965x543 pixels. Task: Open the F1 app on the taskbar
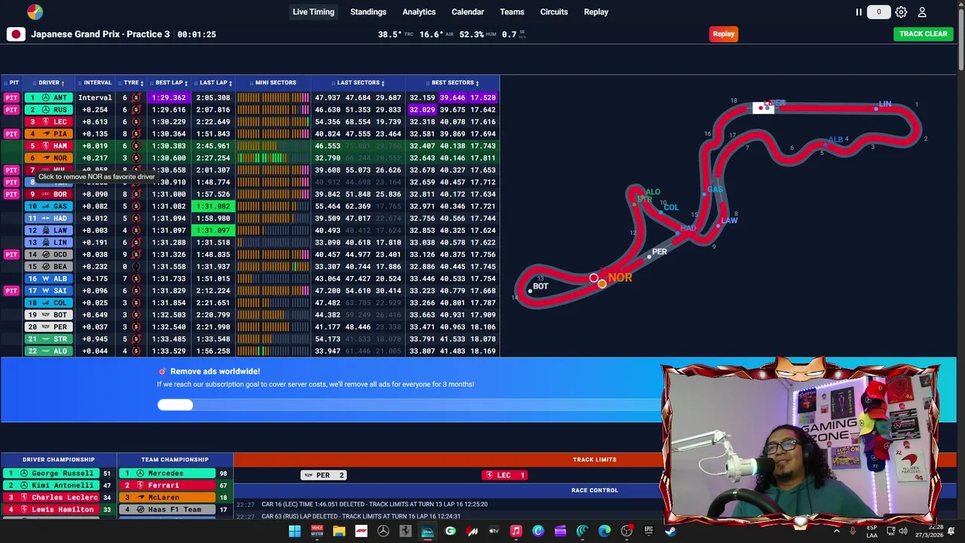click(361, 531)
